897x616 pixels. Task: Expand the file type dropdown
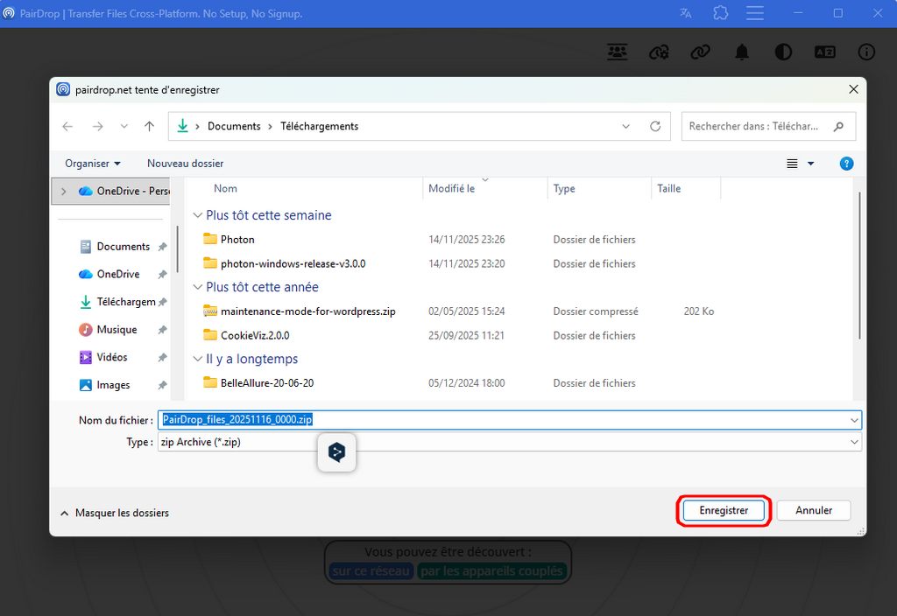click(x=854, y=443)
